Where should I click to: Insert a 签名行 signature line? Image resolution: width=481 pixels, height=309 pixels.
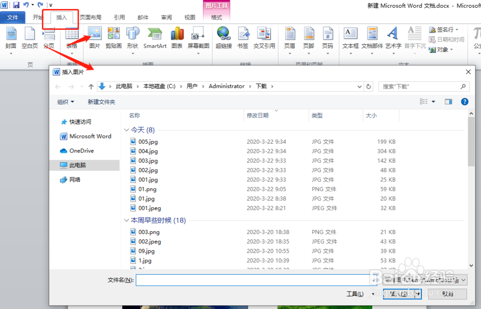[443, 29]
